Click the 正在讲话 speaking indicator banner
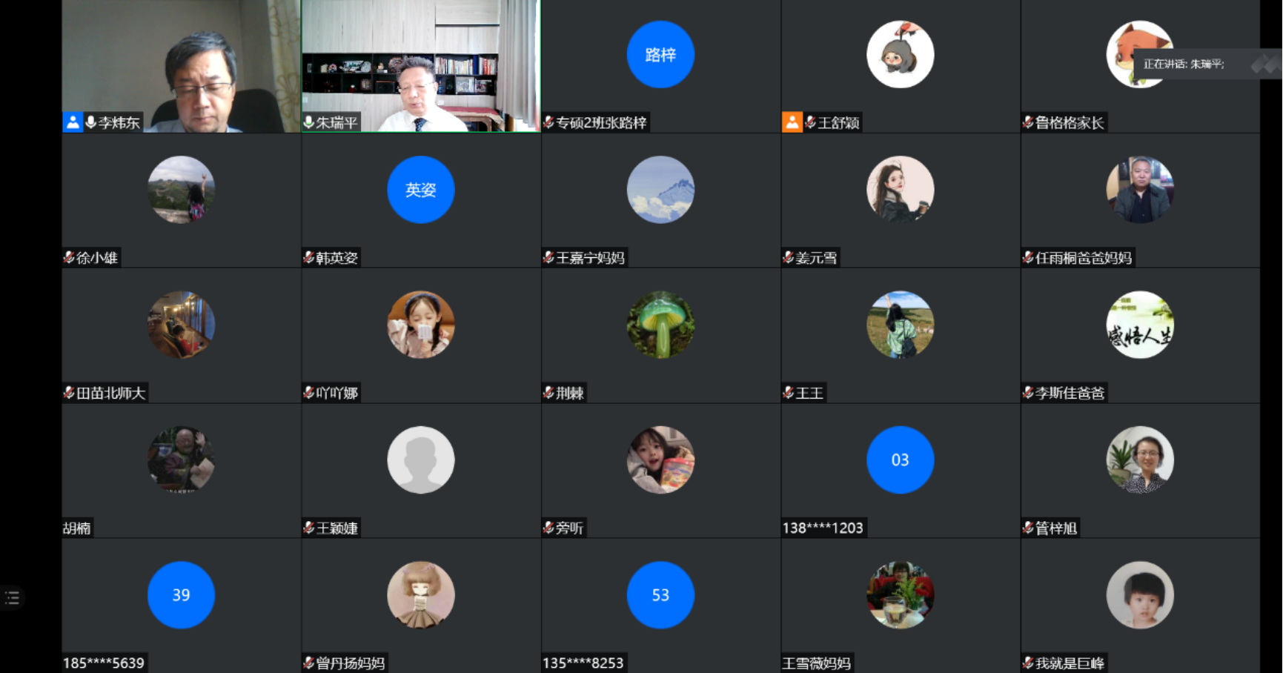Image resolution: width=1283 pixels, height=673 pixels. (1184, 64)
